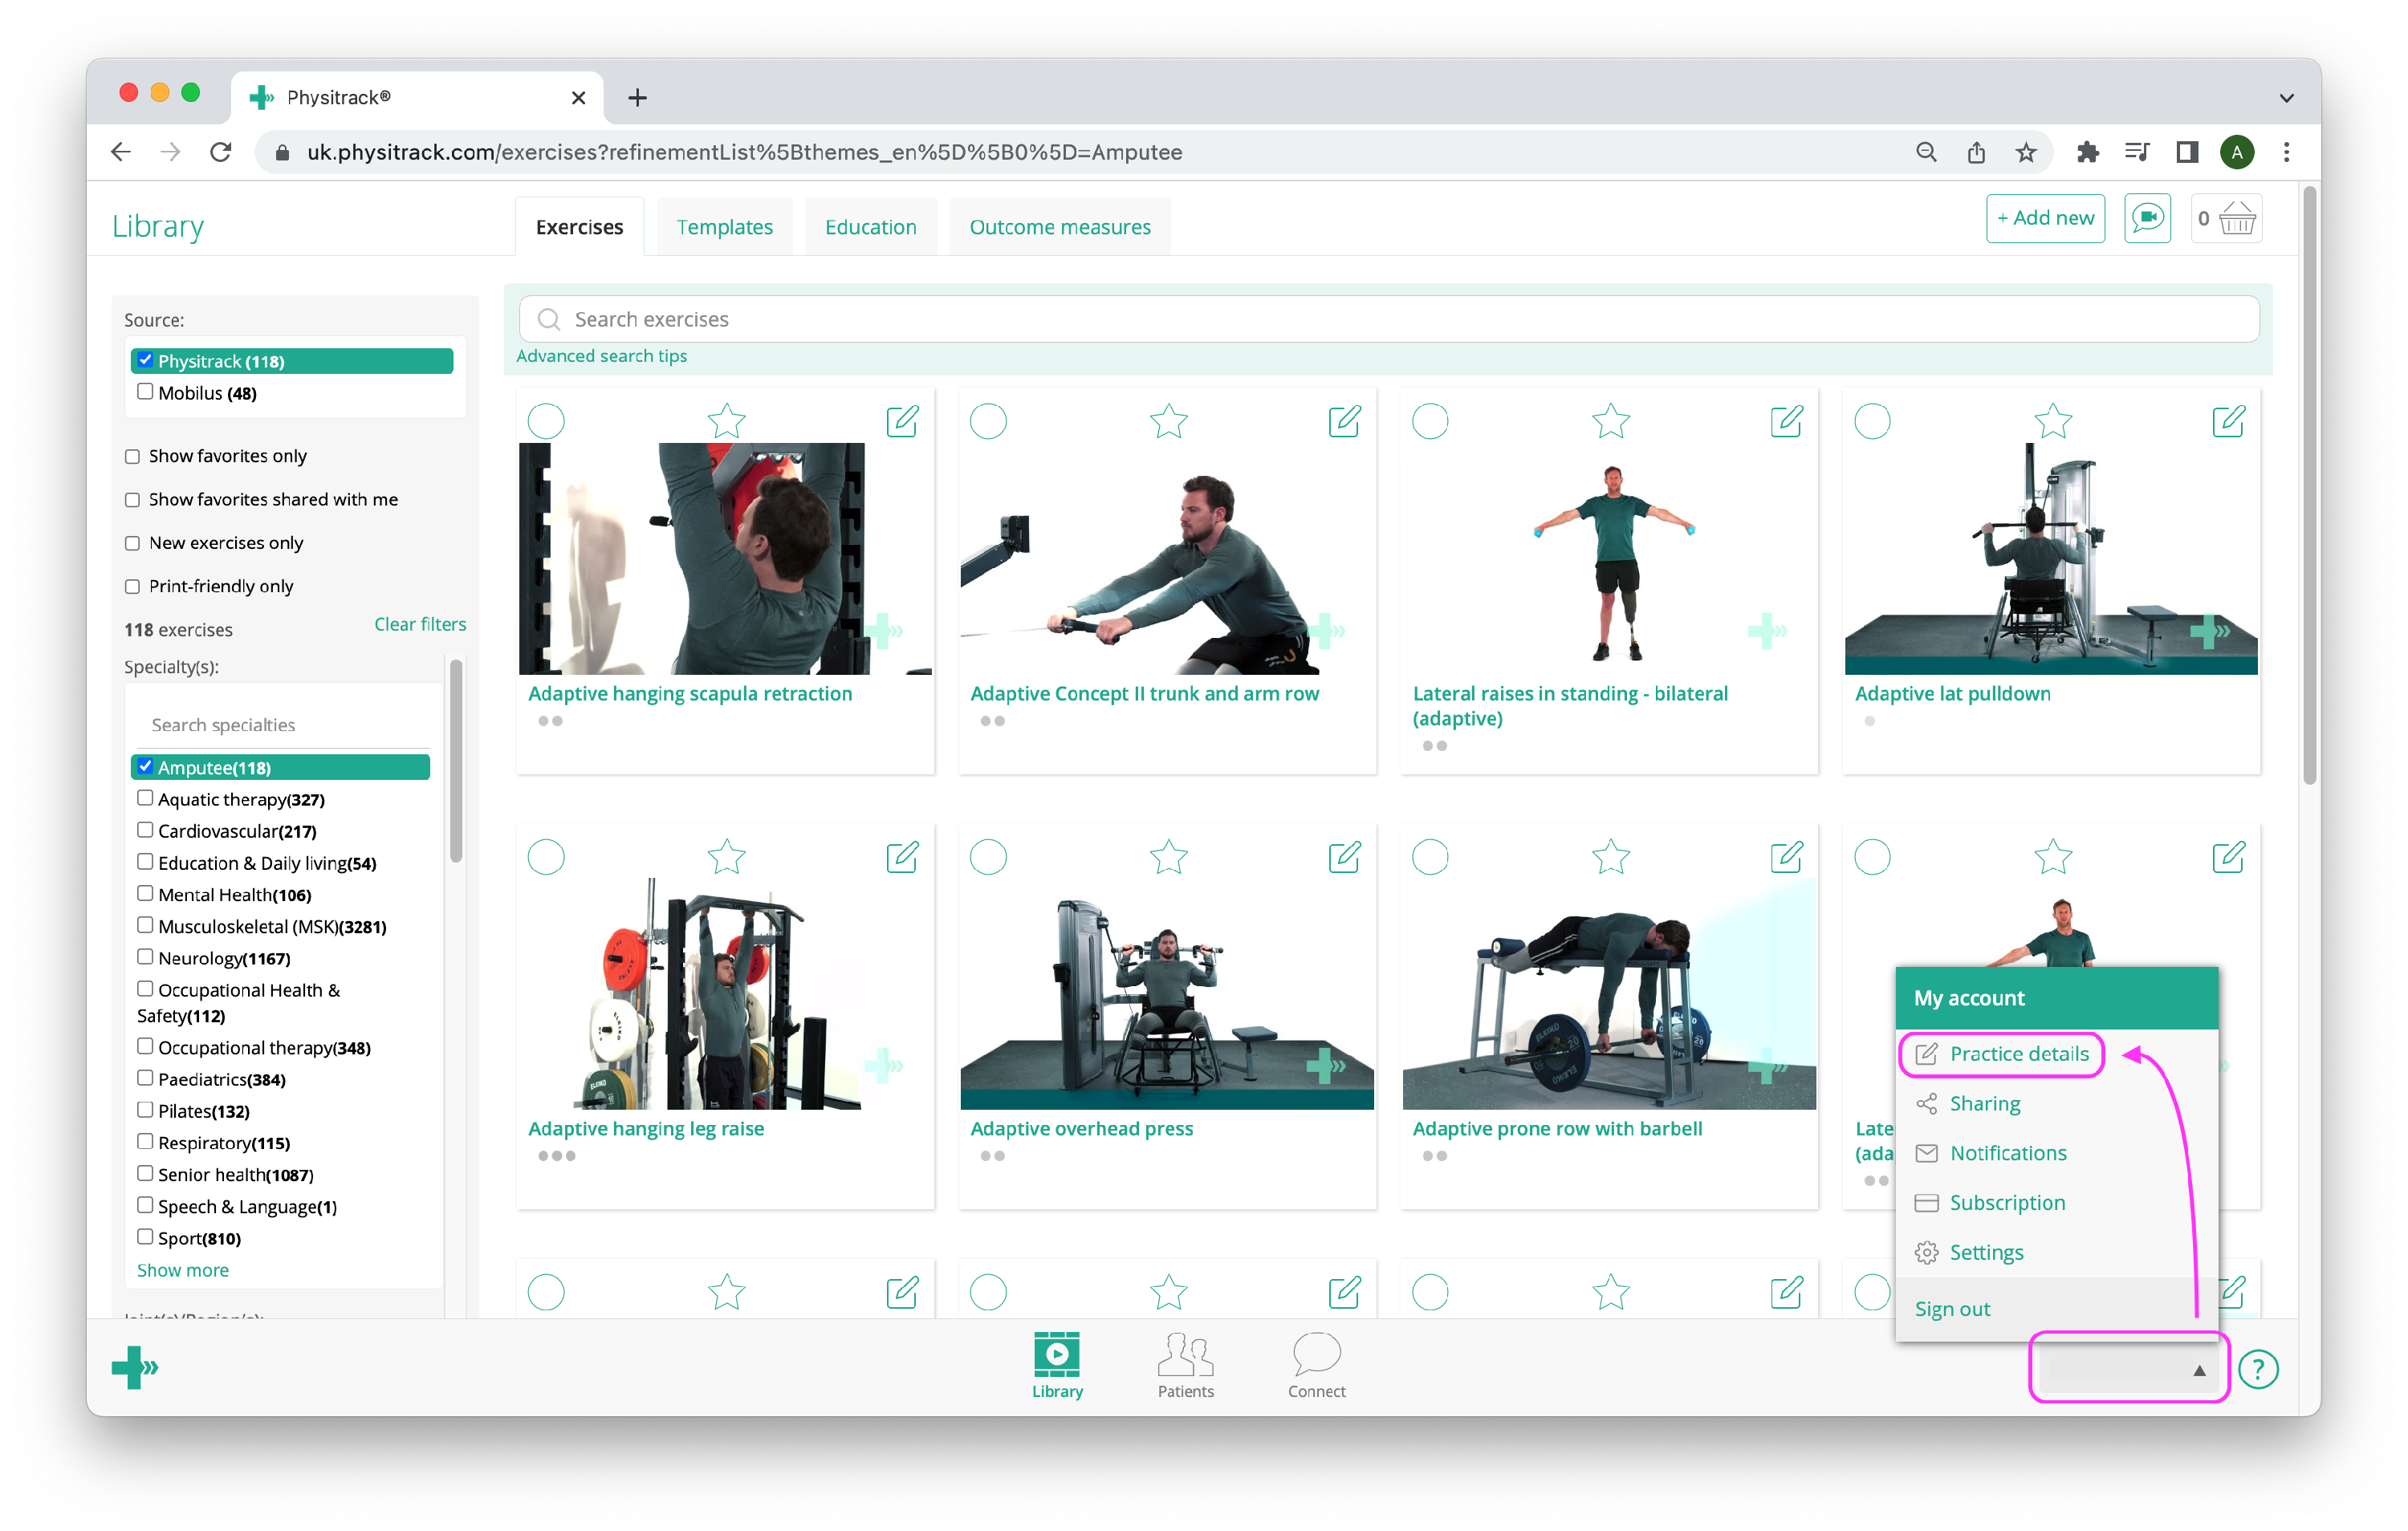Edit Lateral raises in standing exercise

tap(1786, 421)
